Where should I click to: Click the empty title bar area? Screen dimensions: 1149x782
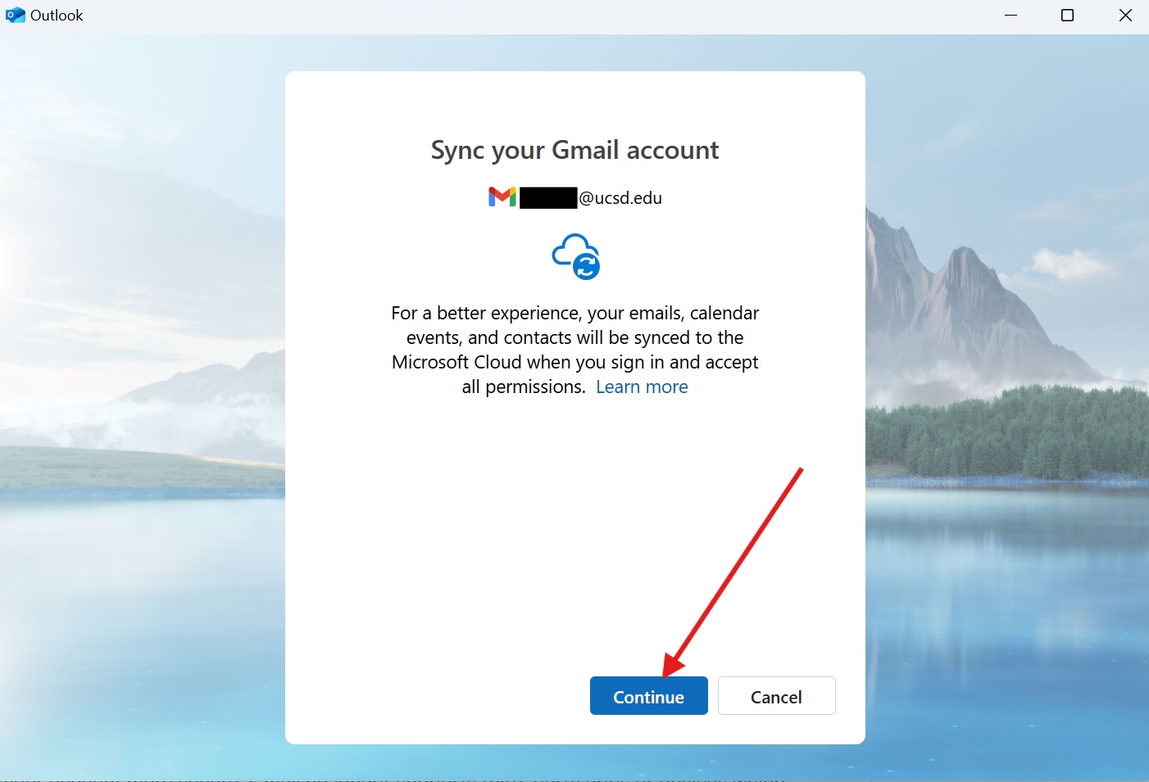tap(533, 16)
